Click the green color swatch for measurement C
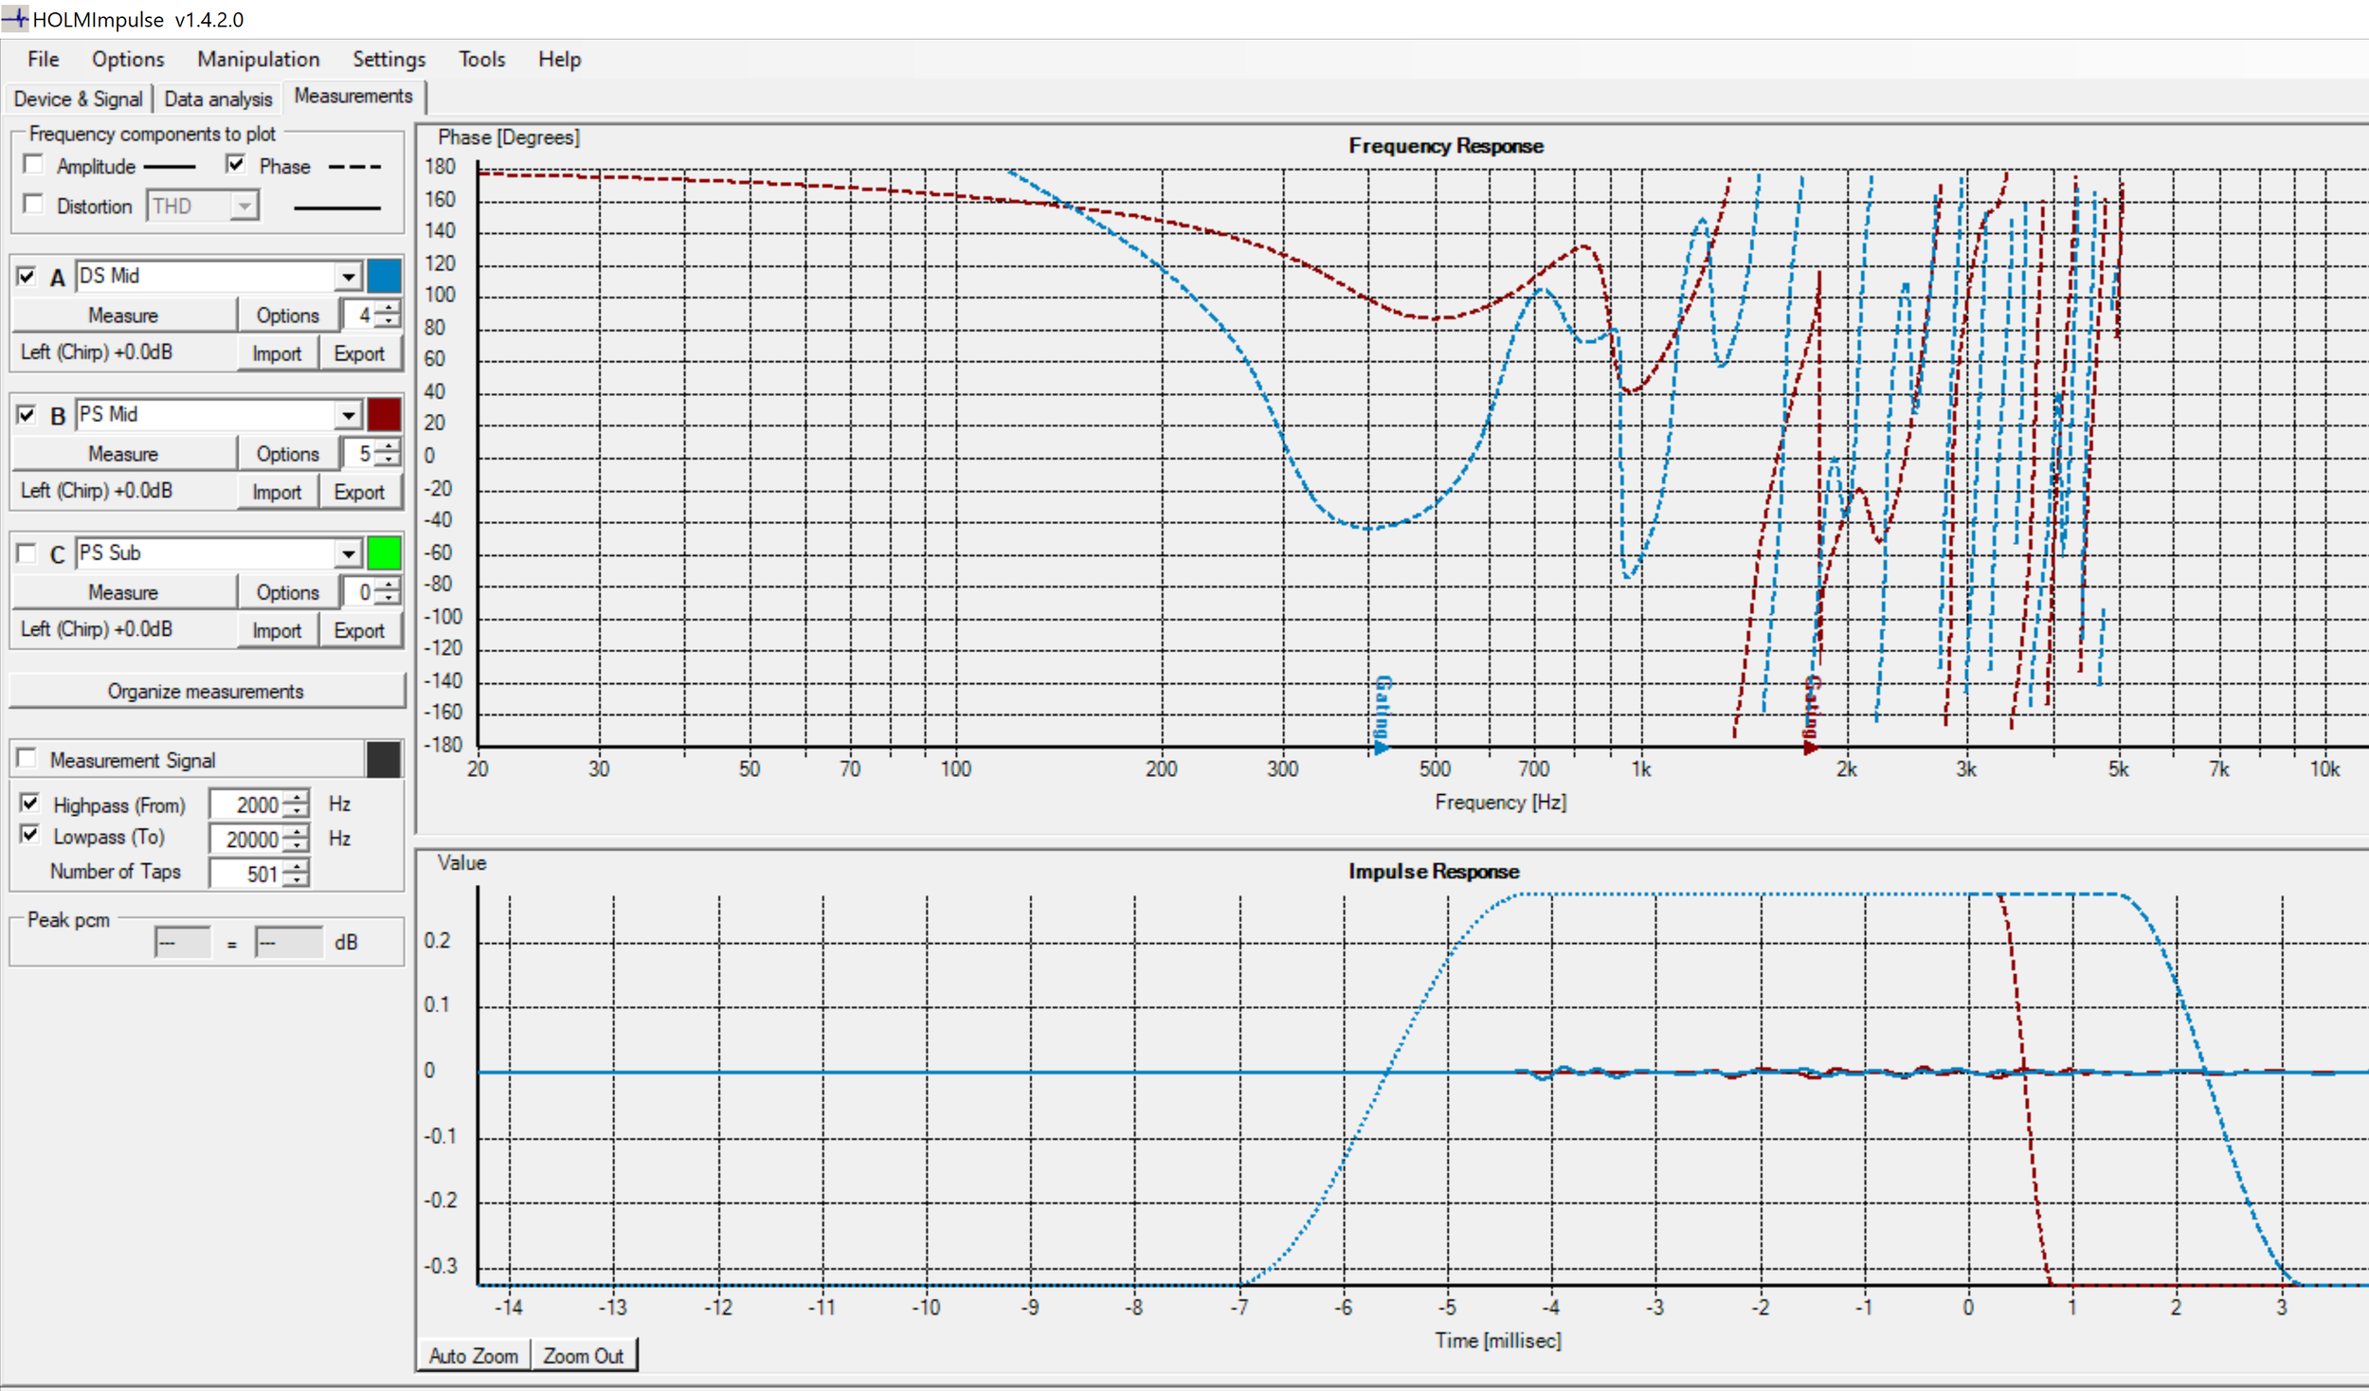This screenshot has height=1391, width=2369. tap(384, 553)
